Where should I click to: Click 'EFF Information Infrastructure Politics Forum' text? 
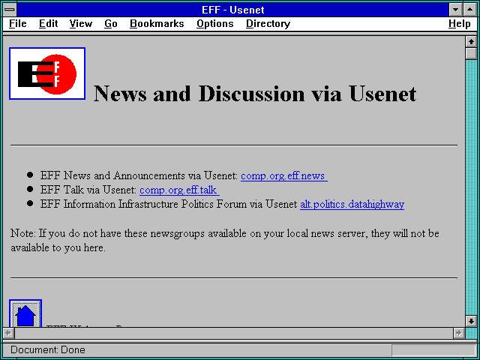click(x=144, y=204)
